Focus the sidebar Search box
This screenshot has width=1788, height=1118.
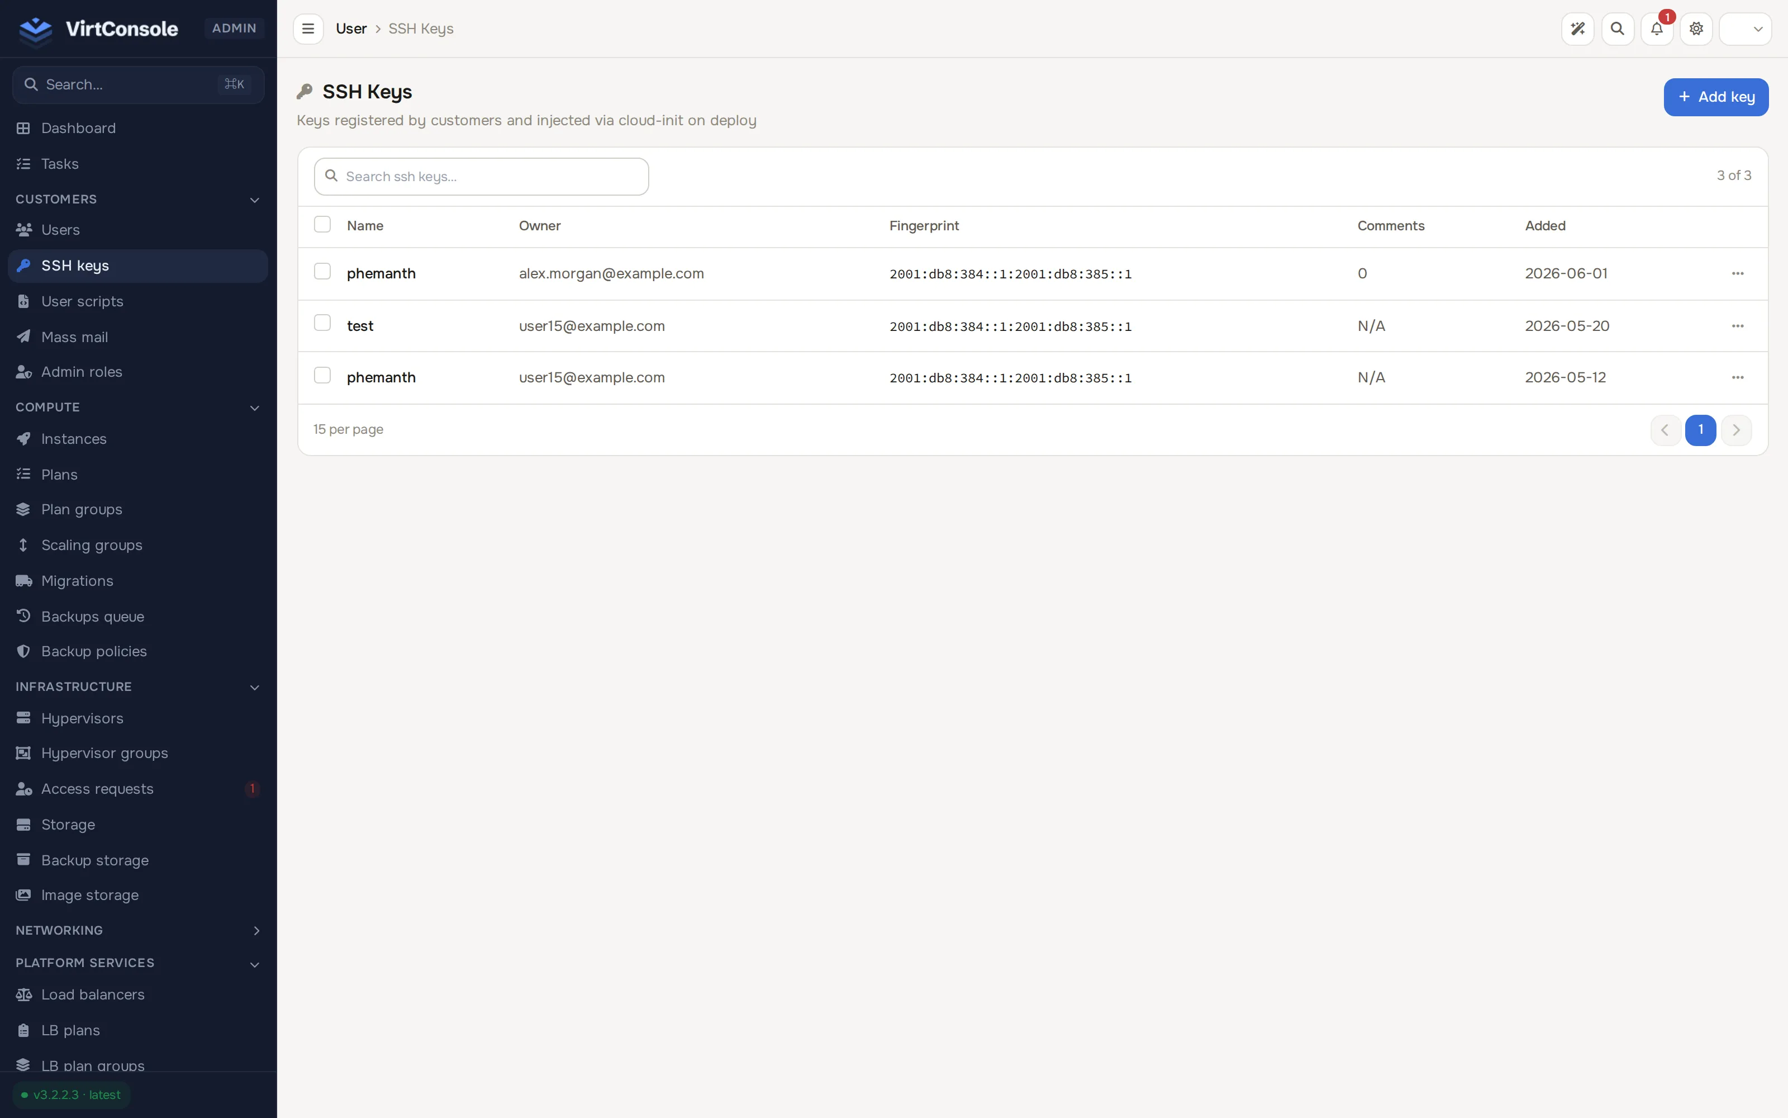[x=138, y=85]
